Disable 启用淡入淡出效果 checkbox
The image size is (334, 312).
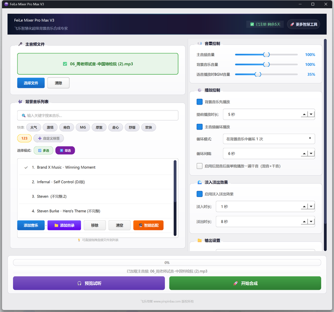click(x=200, y=194)
